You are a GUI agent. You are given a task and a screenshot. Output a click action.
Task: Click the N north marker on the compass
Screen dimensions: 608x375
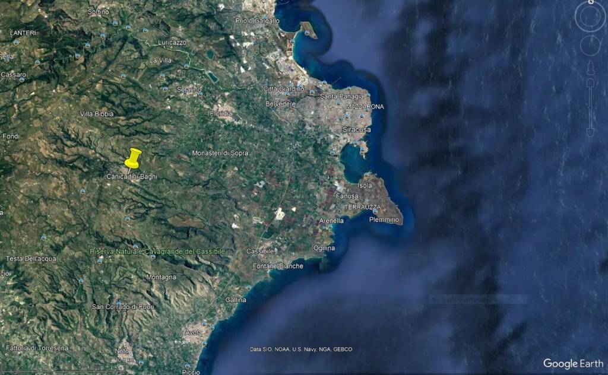point(590,3)
